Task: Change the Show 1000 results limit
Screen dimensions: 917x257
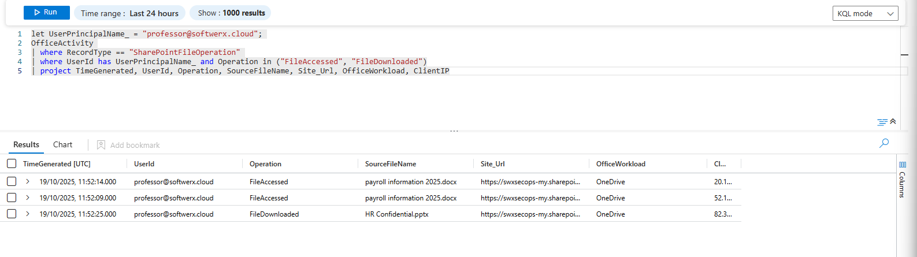Action: [x=231, y=13]
